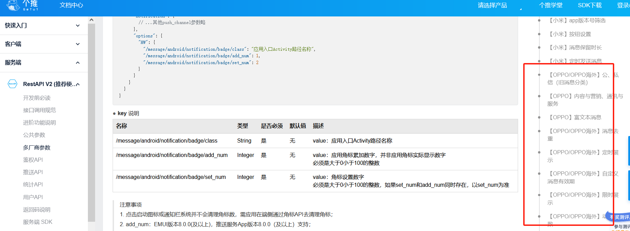Collapse the RestAPI V2 (推荐使用) group
The image size is (630, 231).
[x=51, y=84]
